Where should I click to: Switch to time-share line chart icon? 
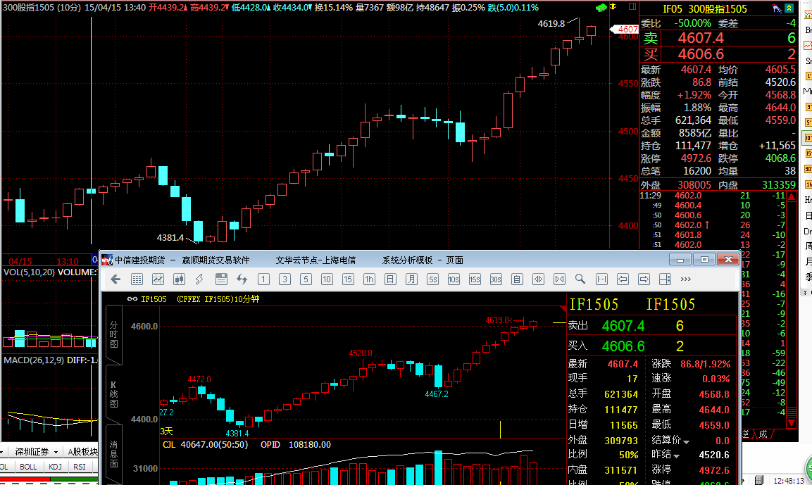pyautogui.click(x=158, y=279)
